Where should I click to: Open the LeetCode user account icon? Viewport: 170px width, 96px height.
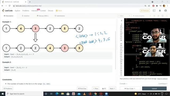[x=165, y=11]
